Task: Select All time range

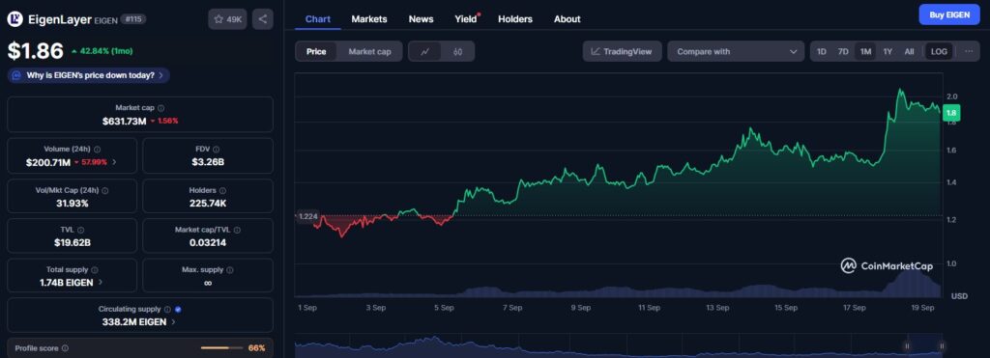Action: [909, 52]
